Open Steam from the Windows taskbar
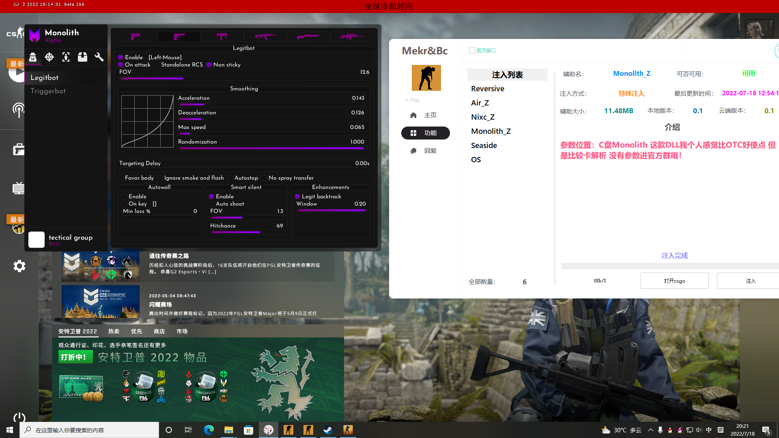The image size is (779, 438). coord(328,430)
